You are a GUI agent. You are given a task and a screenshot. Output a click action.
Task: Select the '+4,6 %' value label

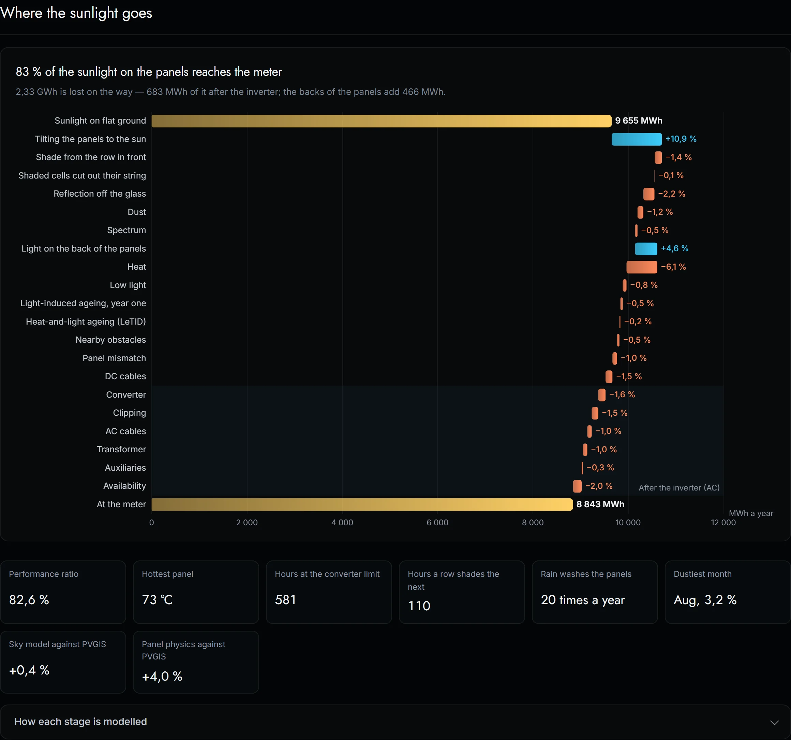(674, 248)
